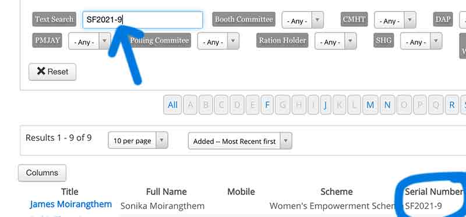This screenshot has width=466, height=217.
Task: Sort by the Full Name column header
Action: 167,192
